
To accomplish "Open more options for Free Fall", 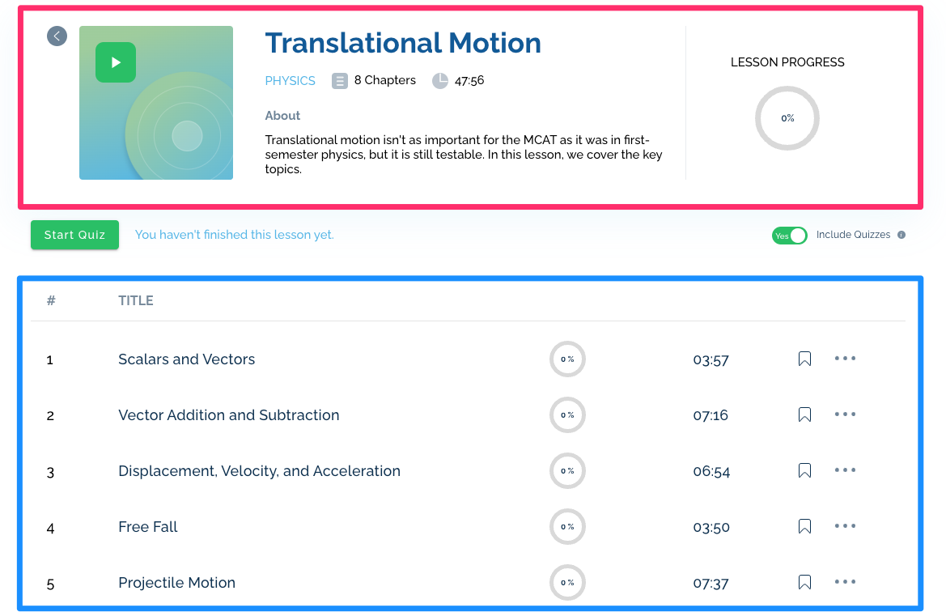I will 845,526.
